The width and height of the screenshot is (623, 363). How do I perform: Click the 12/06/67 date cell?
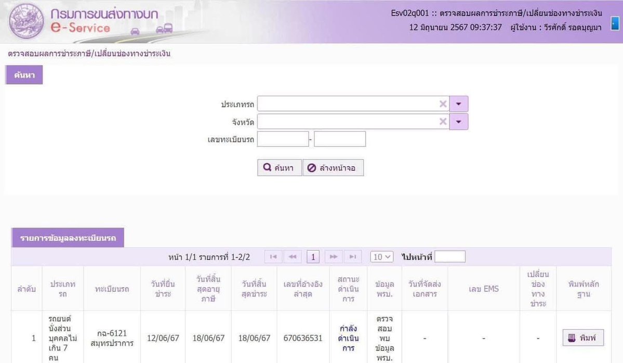click(163, 338)
